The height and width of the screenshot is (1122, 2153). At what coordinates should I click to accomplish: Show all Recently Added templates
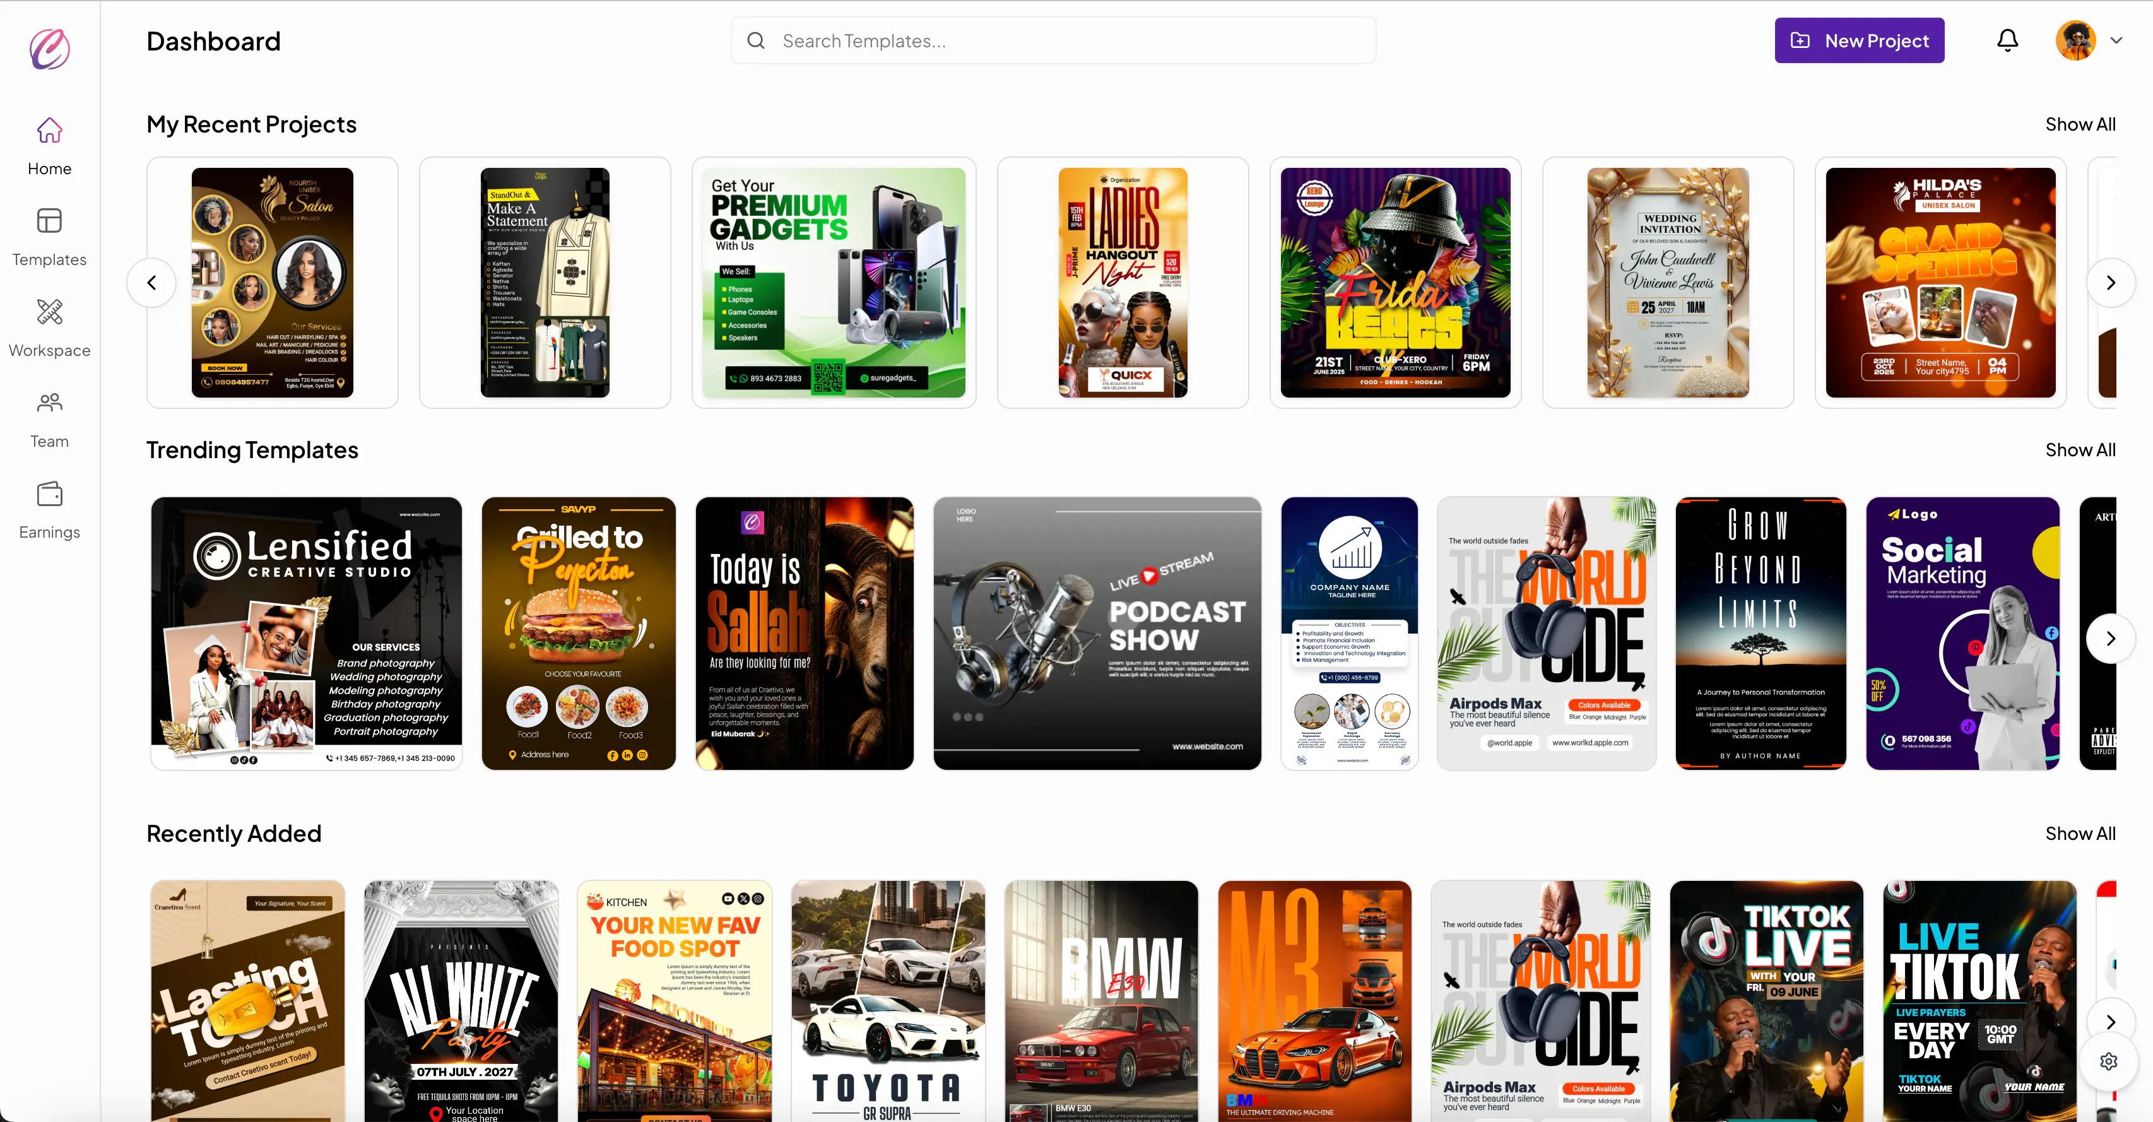2079,834
